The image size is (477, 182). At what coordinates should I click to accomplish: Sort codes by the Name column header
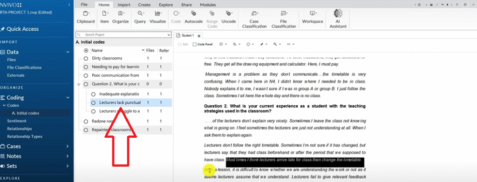(97, 50)
